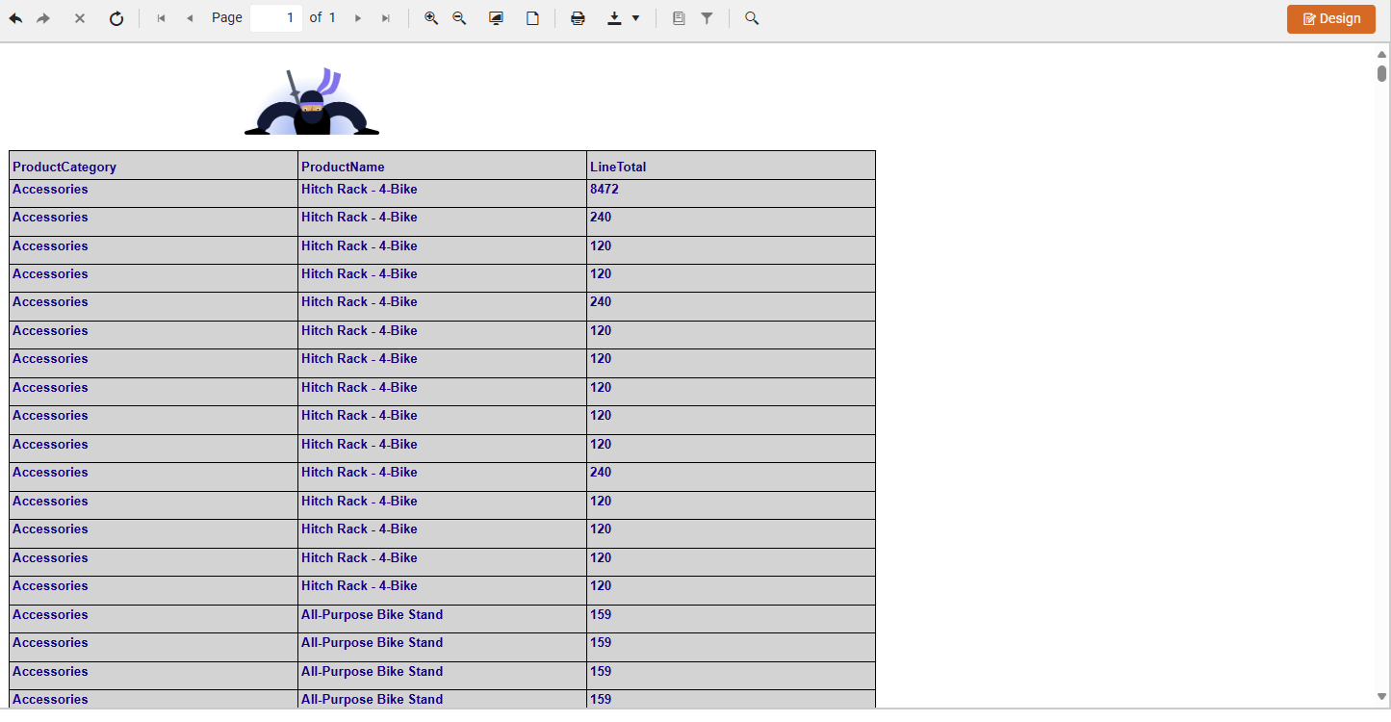Open the export format dropdown

[635, 17]
